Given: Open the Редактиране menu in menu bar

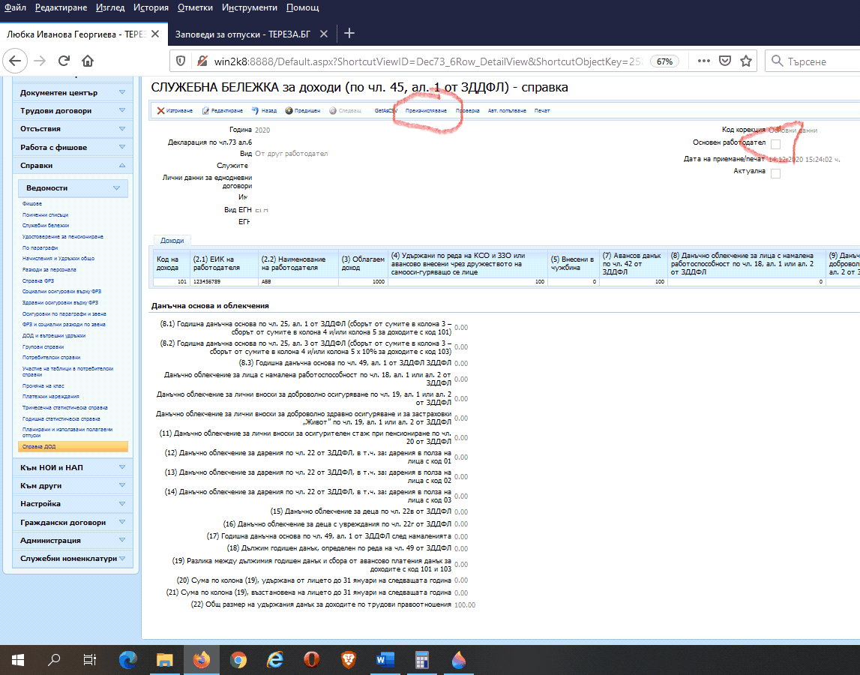Looking at the screenshot, I should [61, 7].
